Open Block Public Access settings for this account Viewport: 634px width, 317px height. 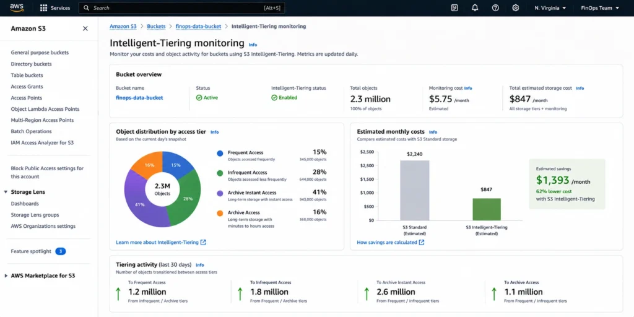47,172
